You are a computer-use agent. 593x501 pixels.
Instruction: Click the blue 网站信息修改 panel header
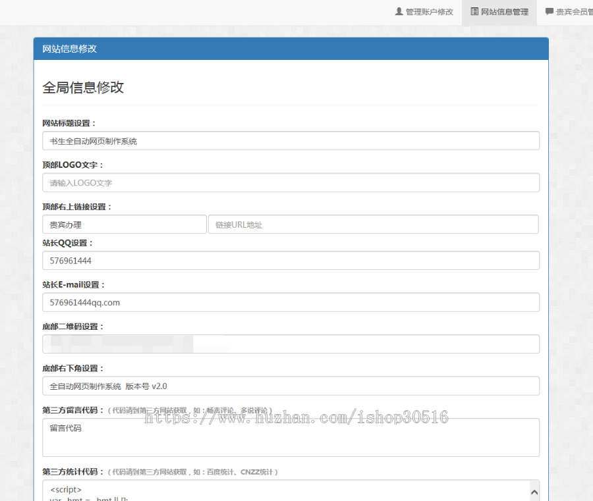290,48
